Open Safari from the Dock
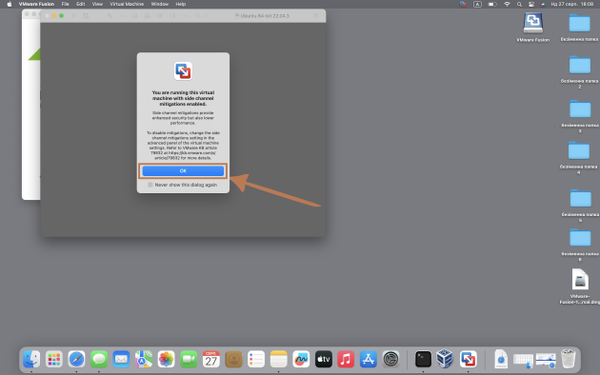600x375 pixels. tap(76, 360)
